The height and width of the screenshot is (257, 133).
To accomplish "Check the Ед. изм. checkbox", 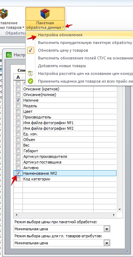I will (18, 134).
